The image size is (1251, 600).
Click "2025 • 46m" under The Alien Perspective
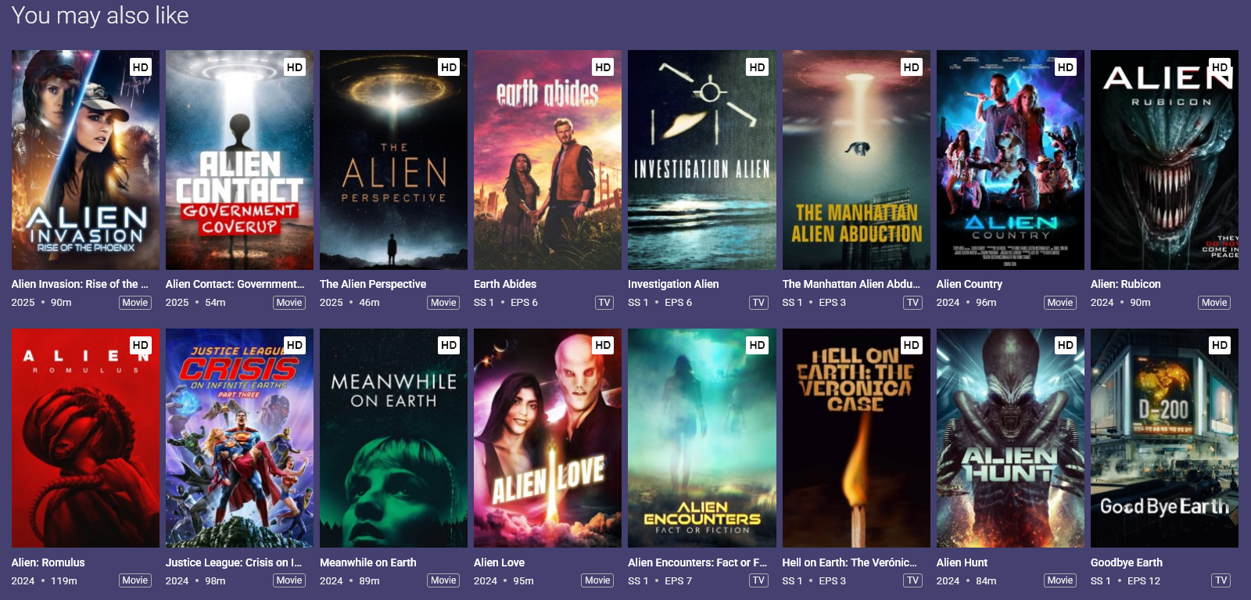click(x=349, y=303)
